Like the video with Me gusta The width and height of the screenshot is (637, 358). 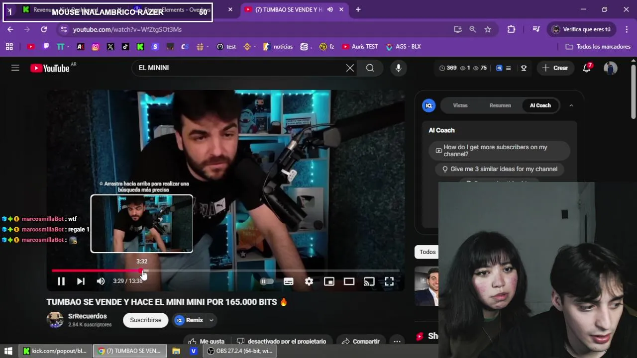coord(207,341)
